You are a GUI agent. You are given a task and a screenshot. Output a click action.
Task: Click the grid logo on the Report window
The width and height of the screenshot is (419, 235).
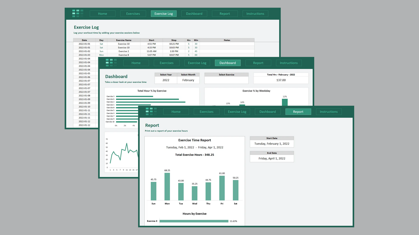coord(151,111)
